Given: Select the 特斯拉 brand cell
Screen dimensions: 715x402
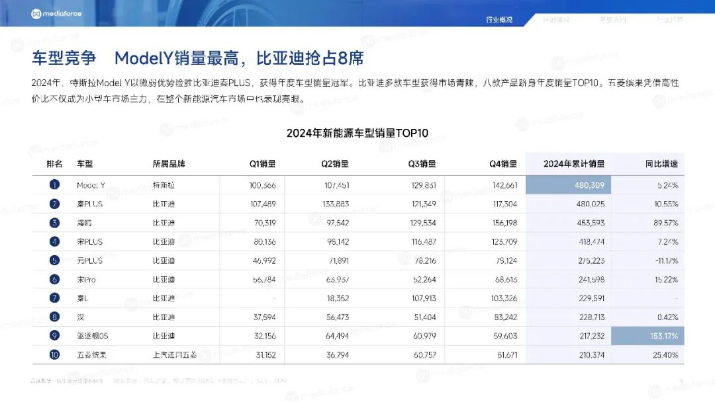Looking at the screenshot, I should tap(164, 185).
